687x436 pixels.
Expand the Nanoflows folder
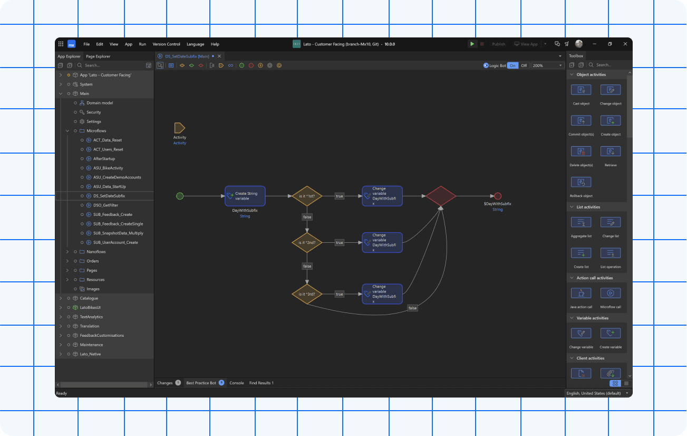click(67, 252)
